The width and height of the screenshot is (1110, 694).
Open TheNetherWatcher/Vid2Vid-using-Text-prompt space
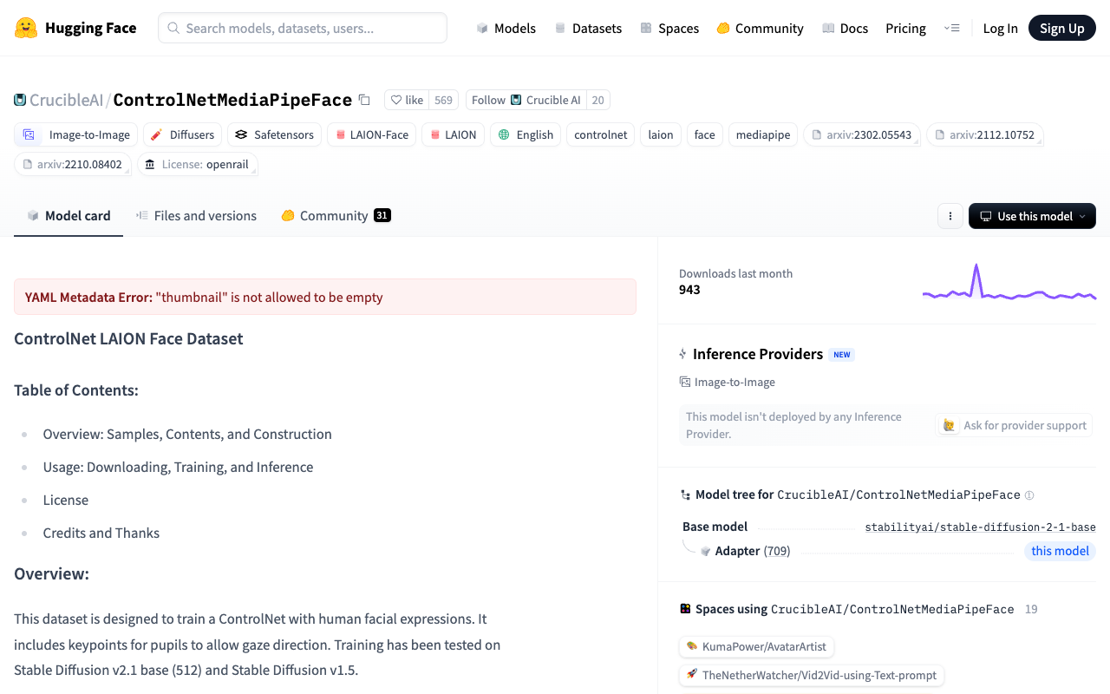[x=812, y=675]
